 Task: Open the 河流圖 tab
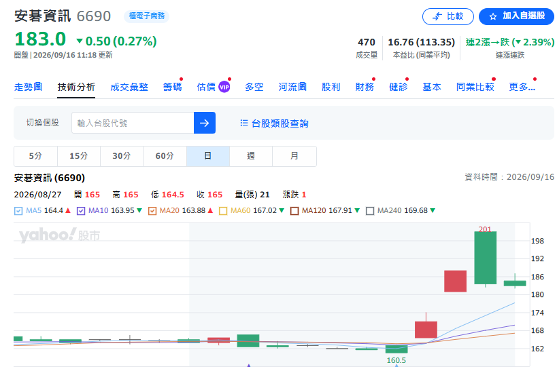tap(292, 87)
